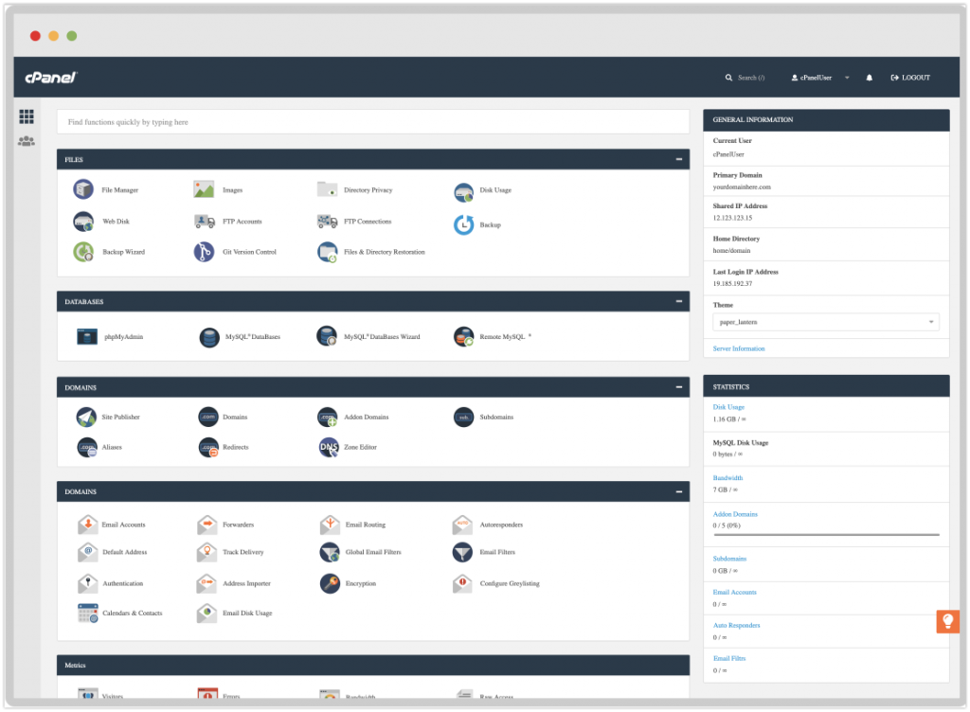The height and width of the screenshot is (712, 970).
Task: Open the Email Disk Usage icon
Action: (207, 613)
